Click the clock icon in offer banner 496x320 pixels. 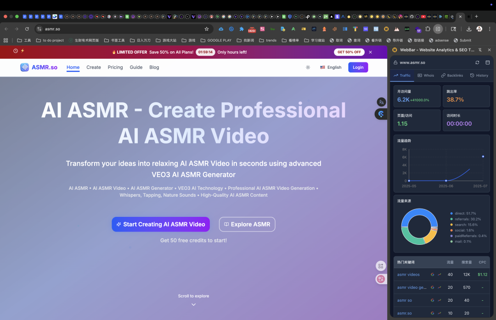(x=16, y=51)
